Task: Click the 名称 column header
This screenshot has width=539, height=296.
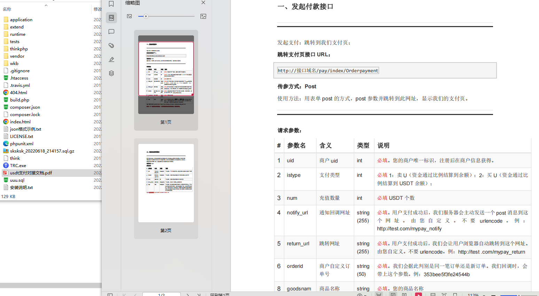Action: [x=7, y=9]
